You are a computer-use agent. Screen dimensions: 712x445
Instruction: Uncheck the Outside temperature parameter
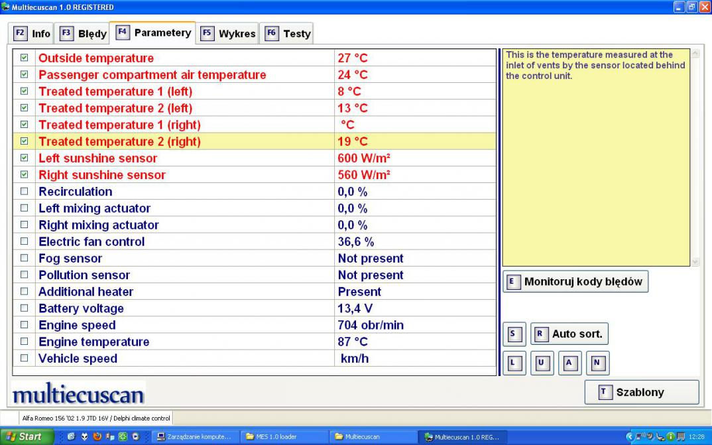tap(25, 58)
